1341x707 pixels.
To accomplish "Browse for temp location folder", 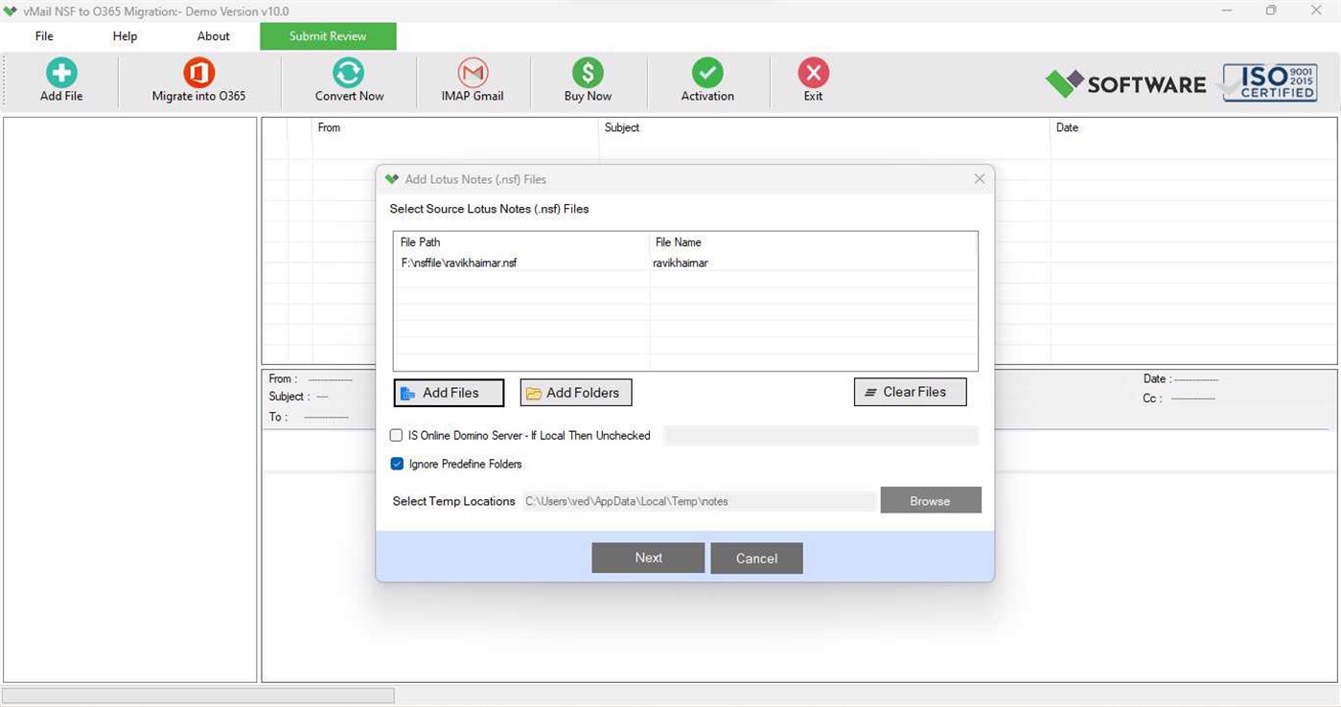I will pos(929,500).
